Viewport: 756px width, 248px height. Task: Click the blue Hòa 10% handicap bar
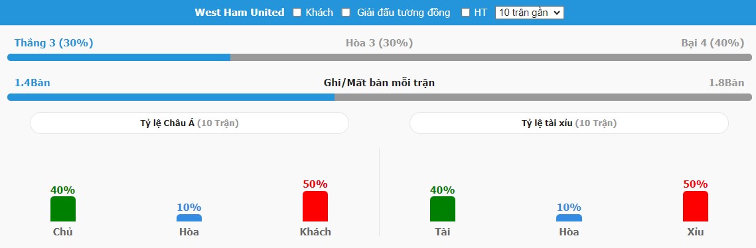coord(189,218)
